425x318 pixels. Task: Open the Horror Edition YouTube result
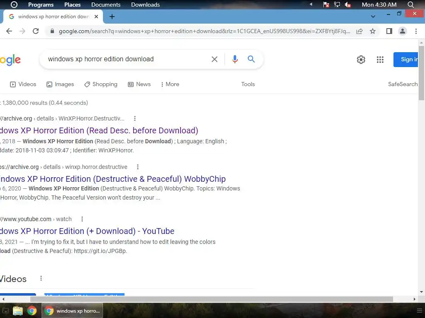pyautogui.click(x=87, y=231)
